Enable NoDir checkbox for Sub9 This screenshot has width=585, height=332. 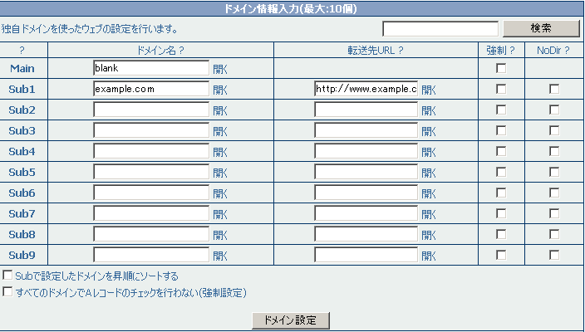(x=554, y=256)
